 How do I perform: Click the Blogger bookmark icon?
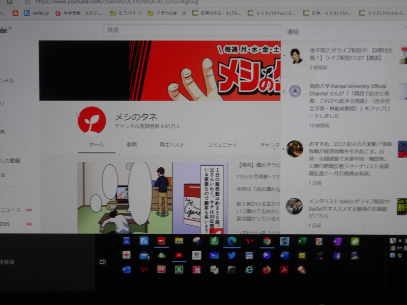(15, 13)
